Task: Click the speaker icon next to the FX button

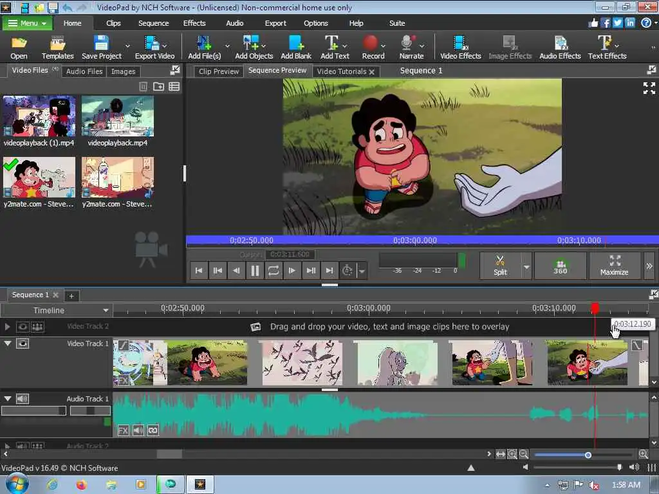Action: [x=138, y=430]
